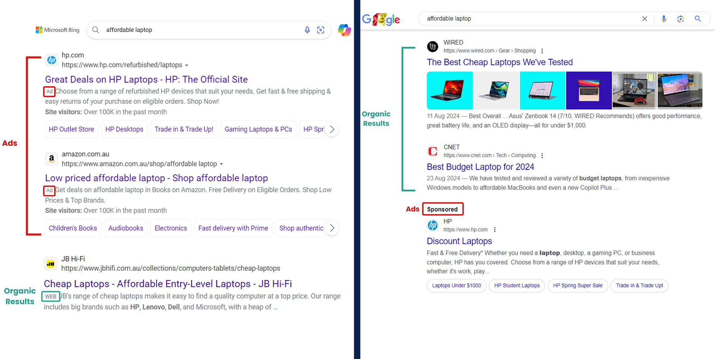Open the thumbnail showing a laptop with red controller
The height and width of the screenshot is (359, 715).
[x=635, y=90]
